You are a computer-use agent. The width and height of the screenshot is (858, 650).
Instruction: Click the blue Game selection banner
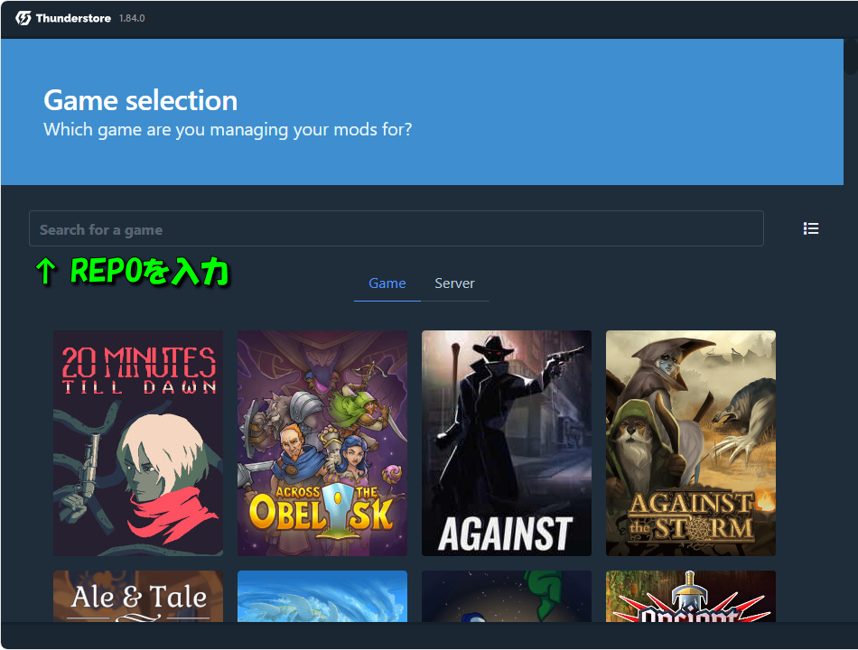coord(422,112)
